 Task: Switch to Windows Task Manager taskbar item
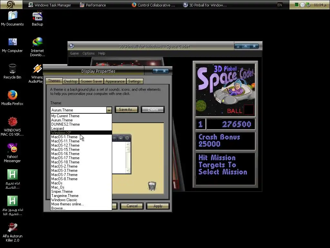point(50,5)
